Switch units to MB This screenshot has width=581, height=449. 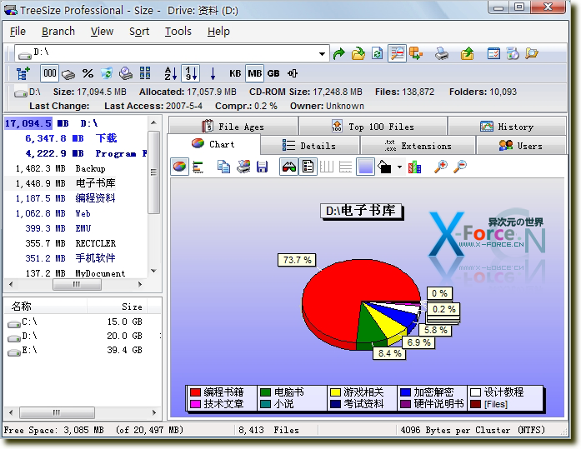click(254, 73)
